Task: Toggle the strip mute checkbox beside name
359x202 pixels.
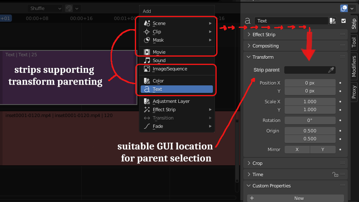Action: tap(344, 21)
